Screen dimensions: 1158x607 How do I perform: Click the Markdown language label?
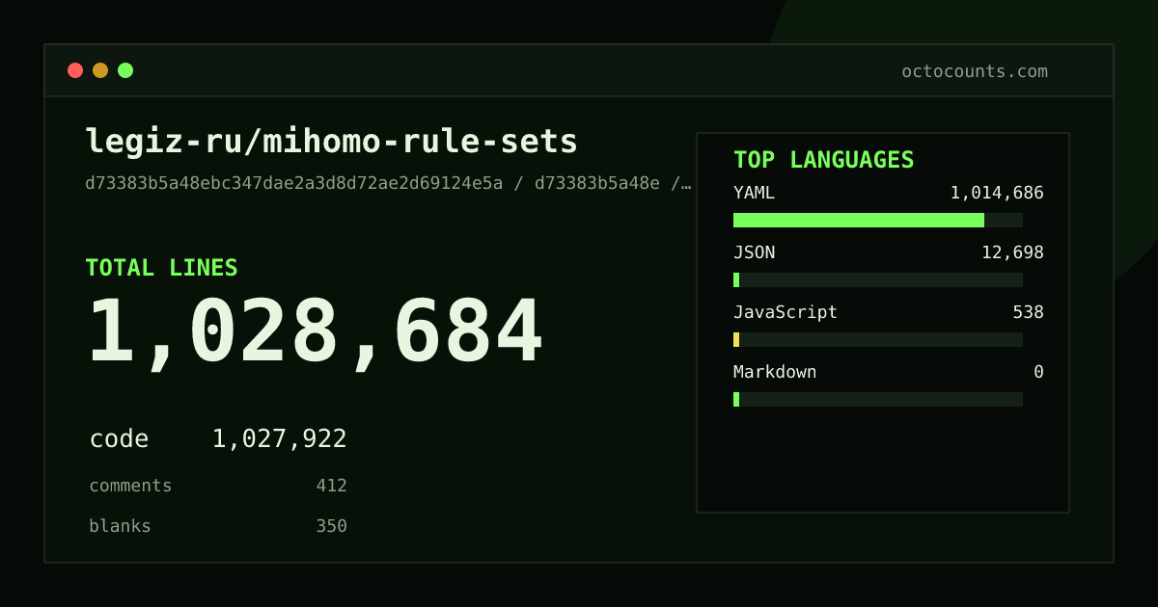coord(775,372)
